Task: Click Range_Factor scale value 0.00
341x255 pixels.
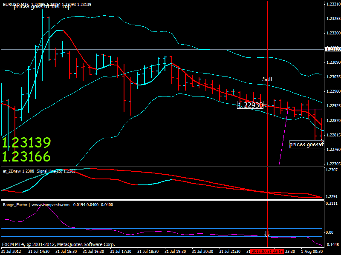Action: [329, 232]
